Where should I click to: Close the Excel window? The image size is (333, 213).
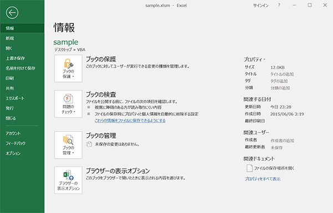(325, 5)
